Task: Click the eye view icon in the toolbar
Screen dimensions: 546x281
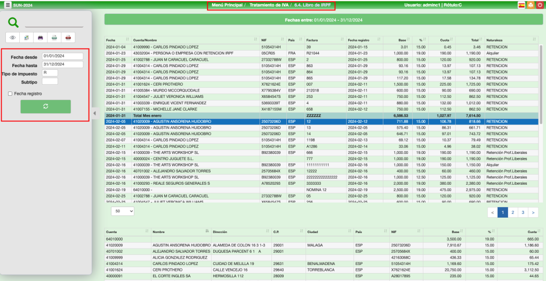Action: point(13,38)
